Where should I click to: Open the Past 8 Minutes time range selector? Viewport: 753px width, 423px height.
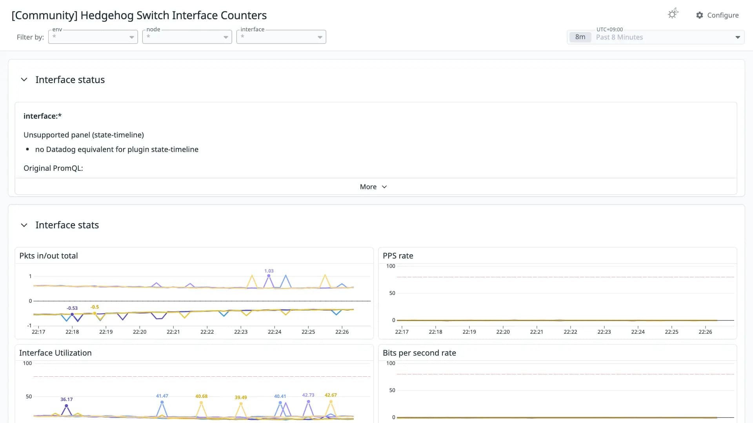pyautogui.click(x=656, y=37)
